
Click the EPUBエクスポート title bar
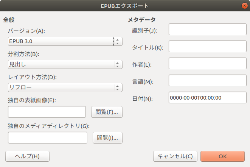[125, 6]
